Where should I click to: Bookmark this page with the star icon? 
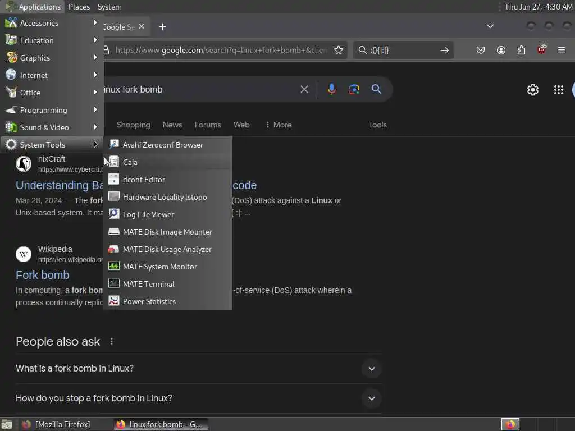(339, 50)
